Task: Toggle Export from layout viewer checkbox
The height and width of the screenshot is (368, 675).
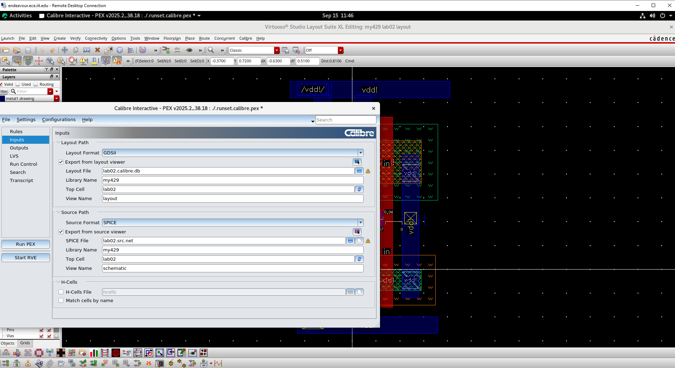Action: [x=61, y=162]
